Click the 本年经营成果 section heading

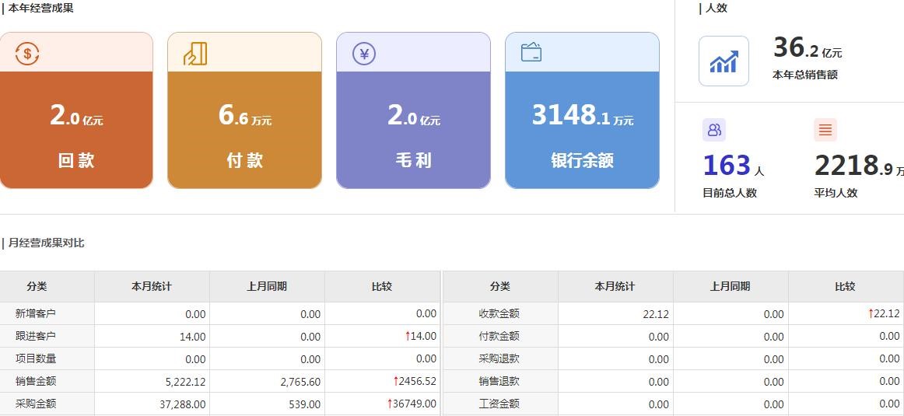click(x=40, y=8)
